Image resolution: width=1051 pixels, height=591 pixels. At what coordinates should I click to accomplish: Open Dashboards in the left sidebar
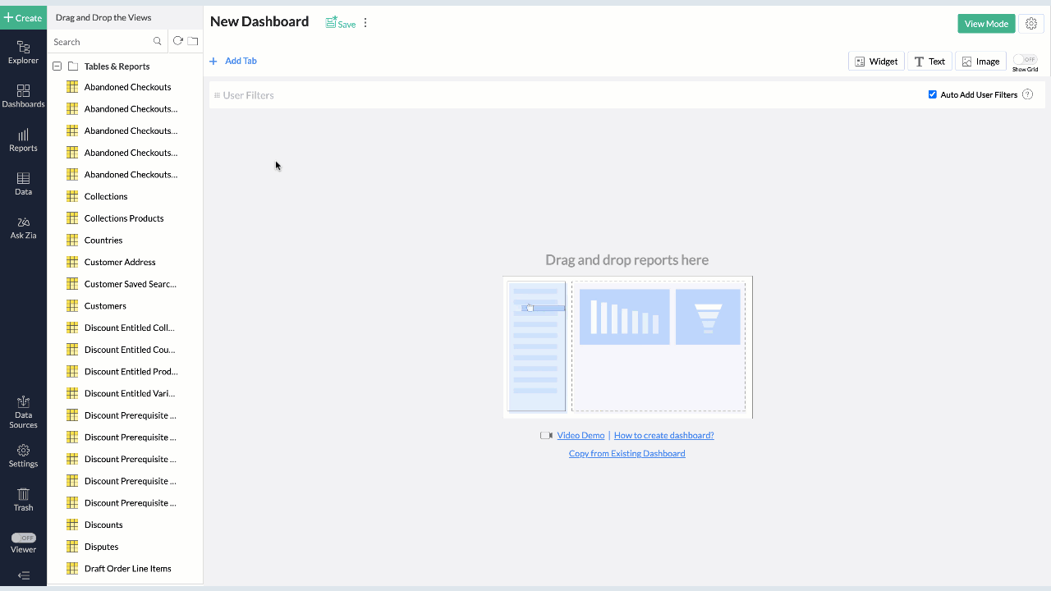point(23,96)
